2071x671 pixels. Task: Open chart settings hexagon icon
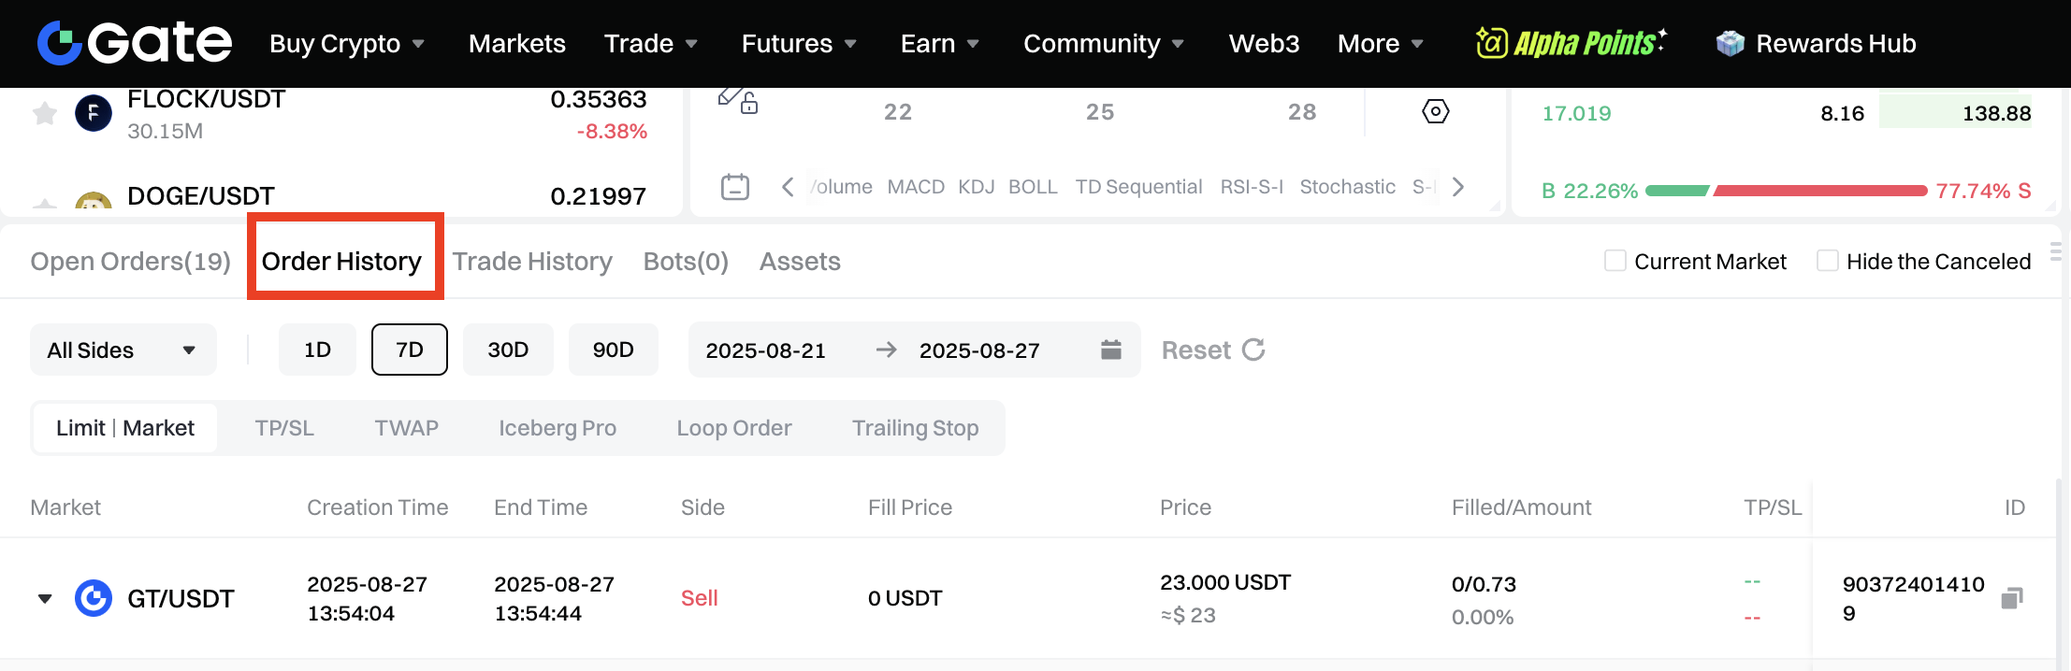(x=1435, y=112)
